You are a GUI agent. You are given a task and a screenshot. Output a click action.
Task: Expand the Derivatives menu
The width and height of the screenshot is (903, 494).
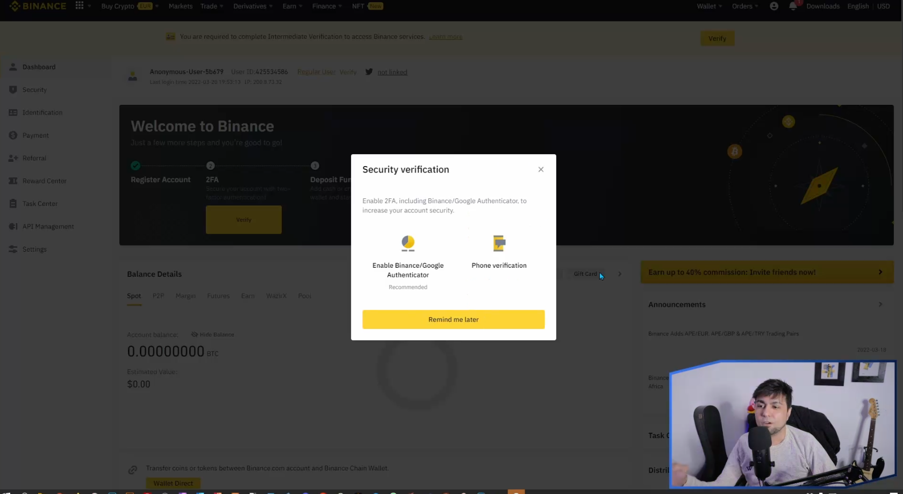(253, 6)
